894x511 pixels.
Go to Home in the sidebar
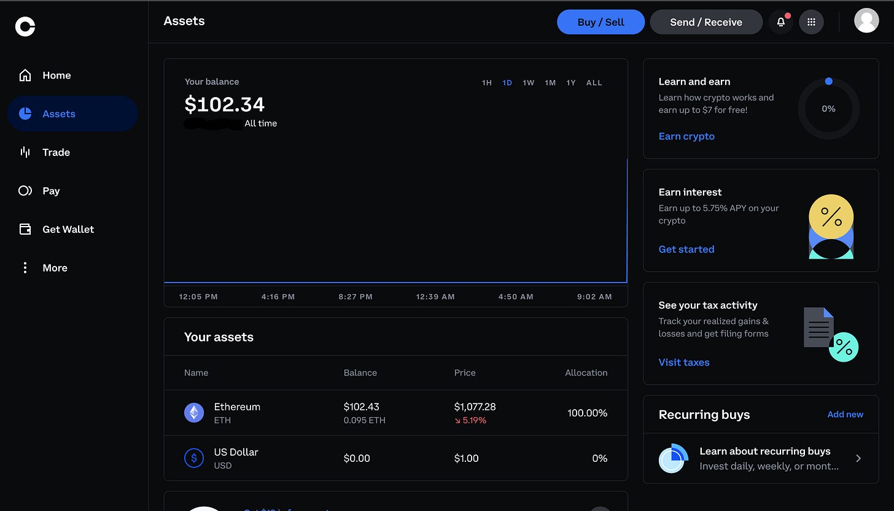pos(72,76)
